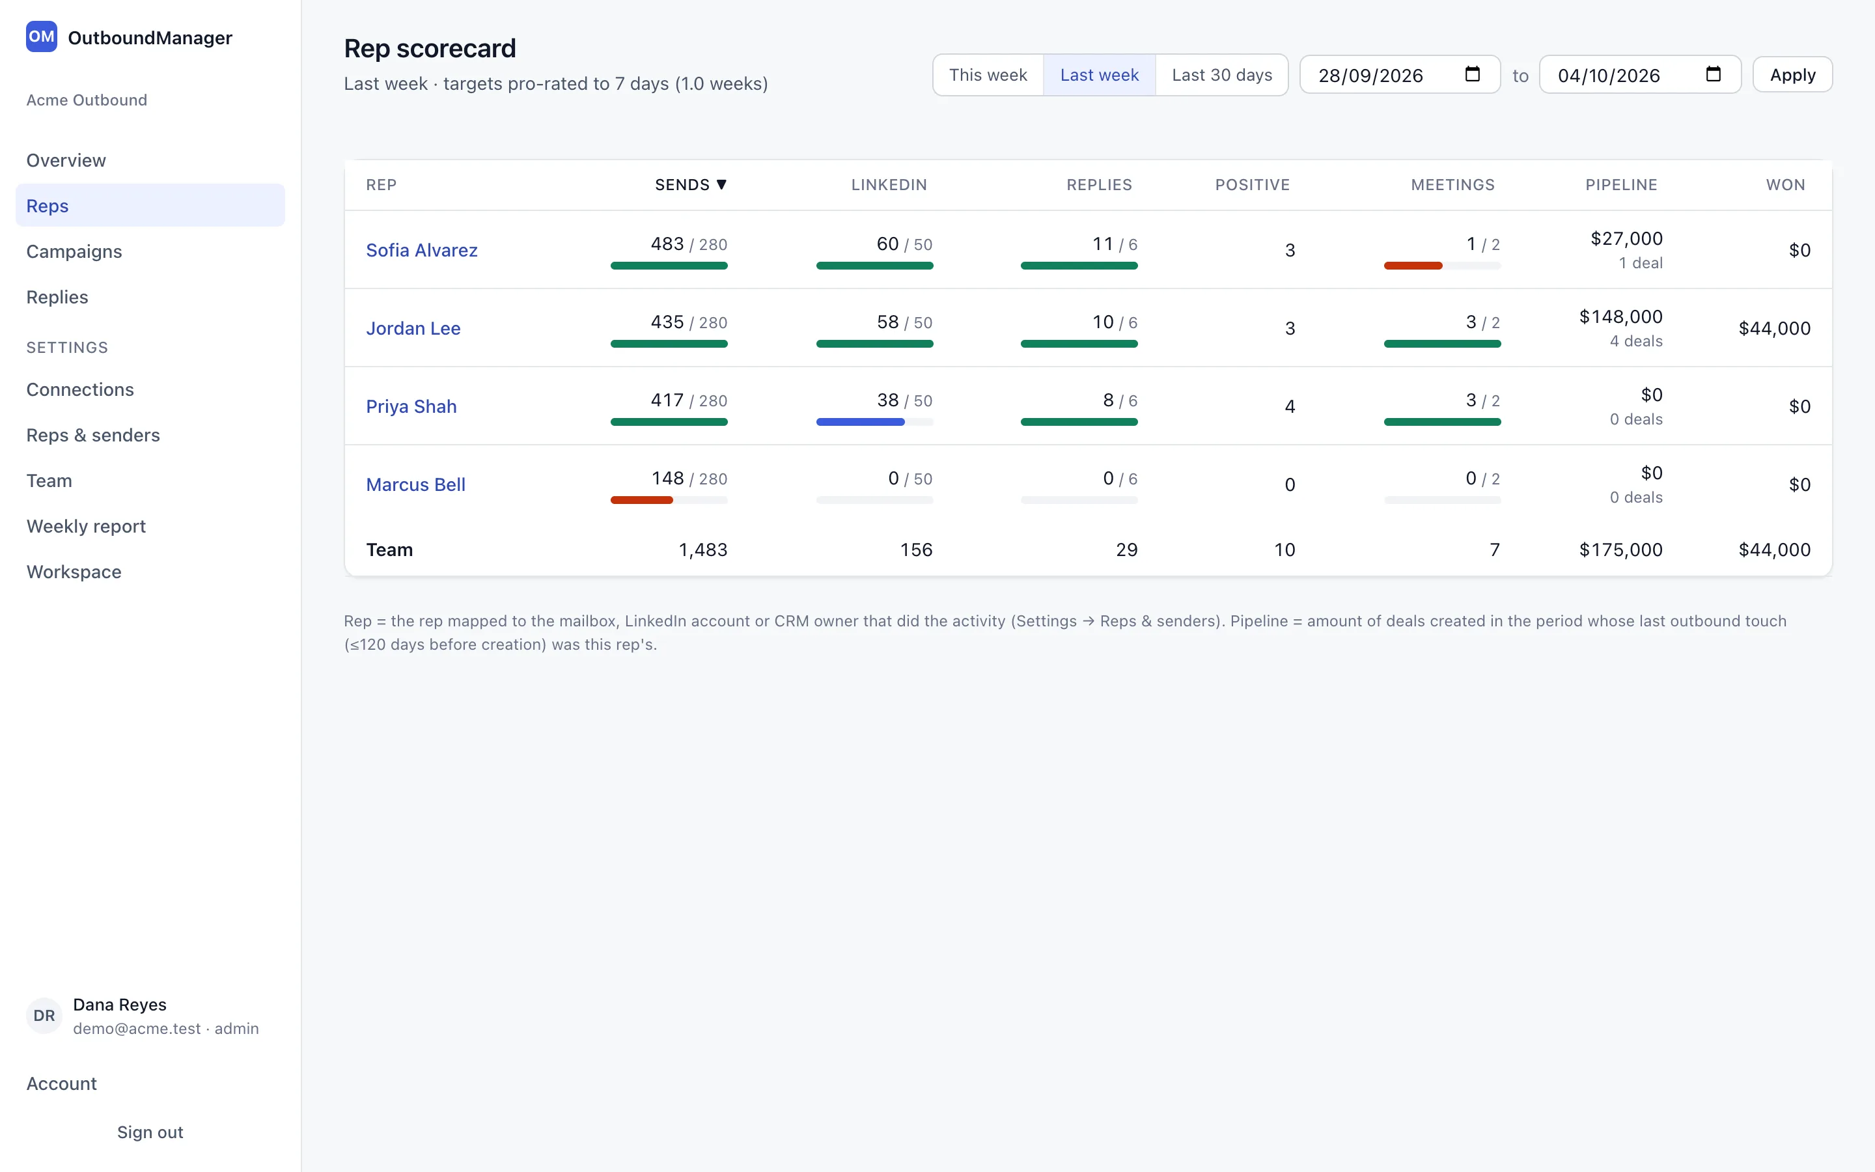The width and height of the screenshot is (1875, 1172).
Task: Click the Acme Outbound workspace name
Action: 87,100
